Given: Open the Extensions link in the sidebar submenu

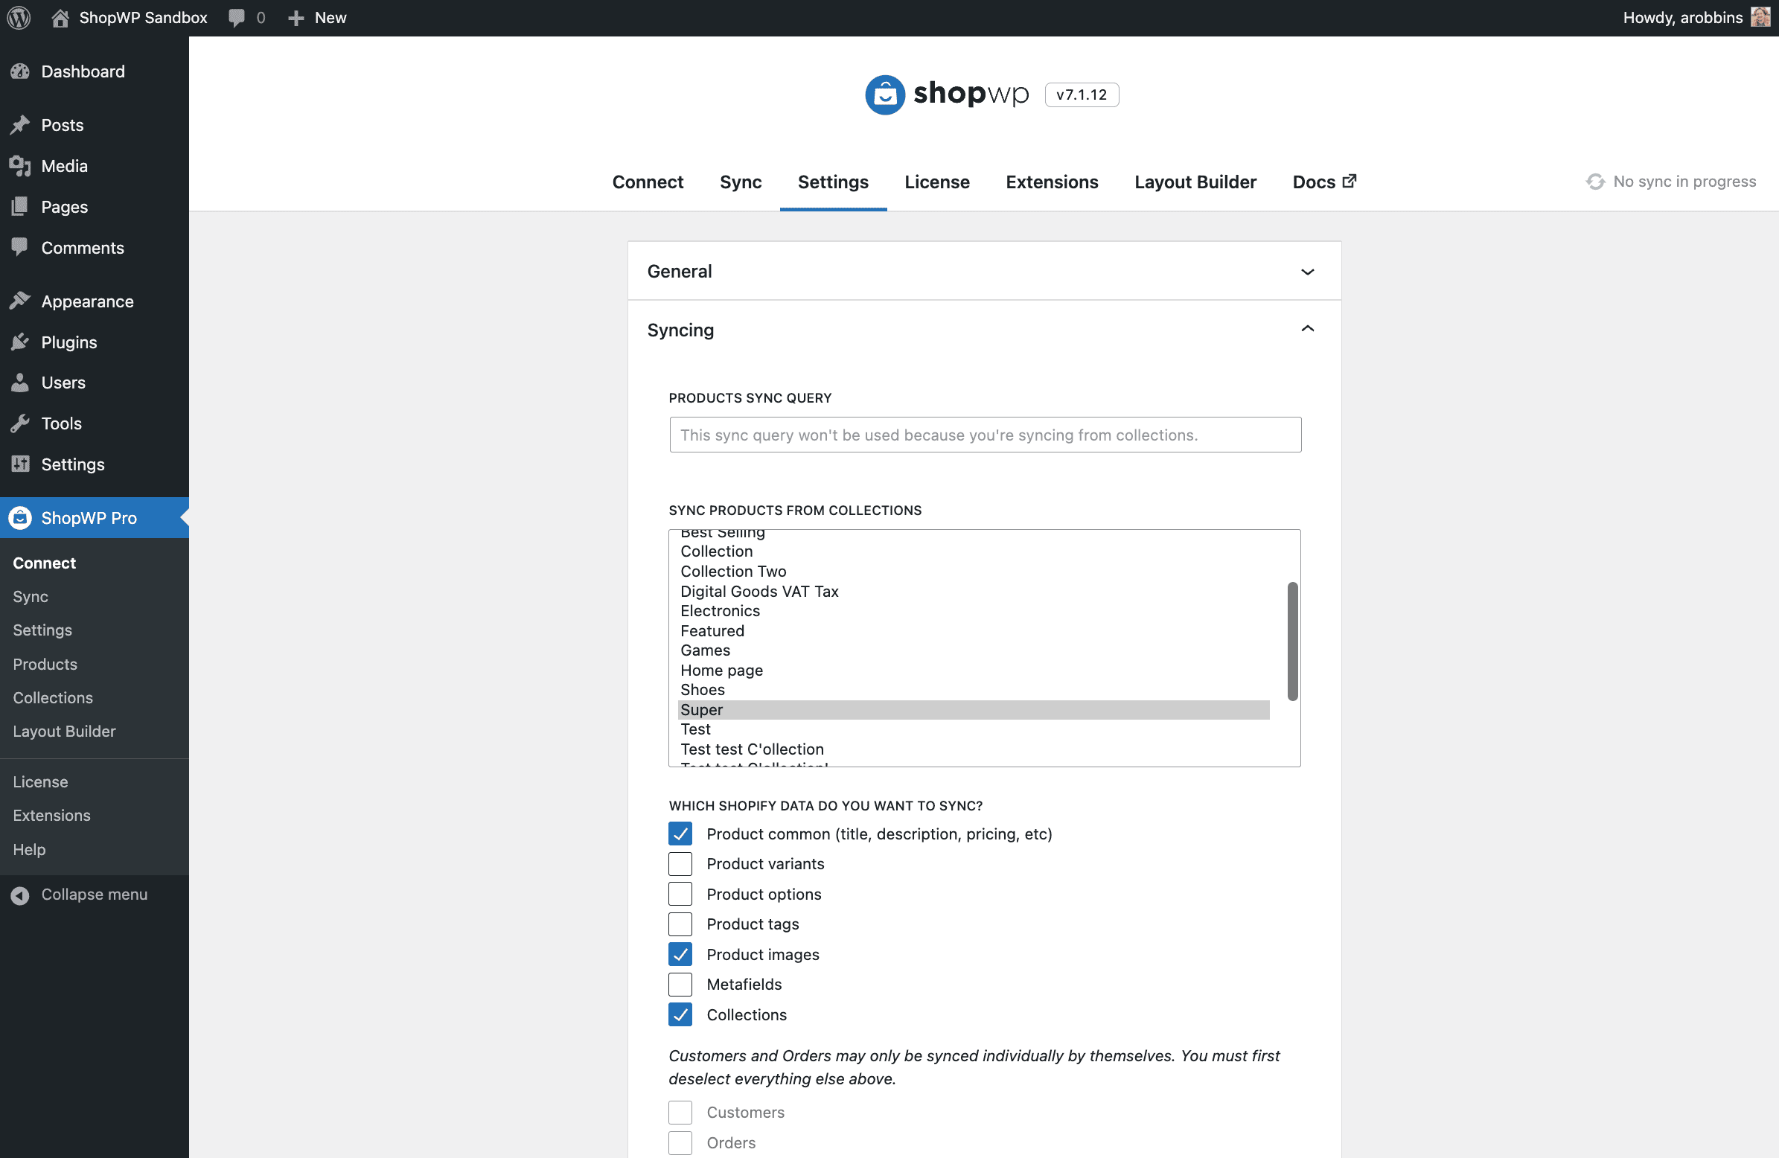Looking at the screenshot, I should pos(51,816).
